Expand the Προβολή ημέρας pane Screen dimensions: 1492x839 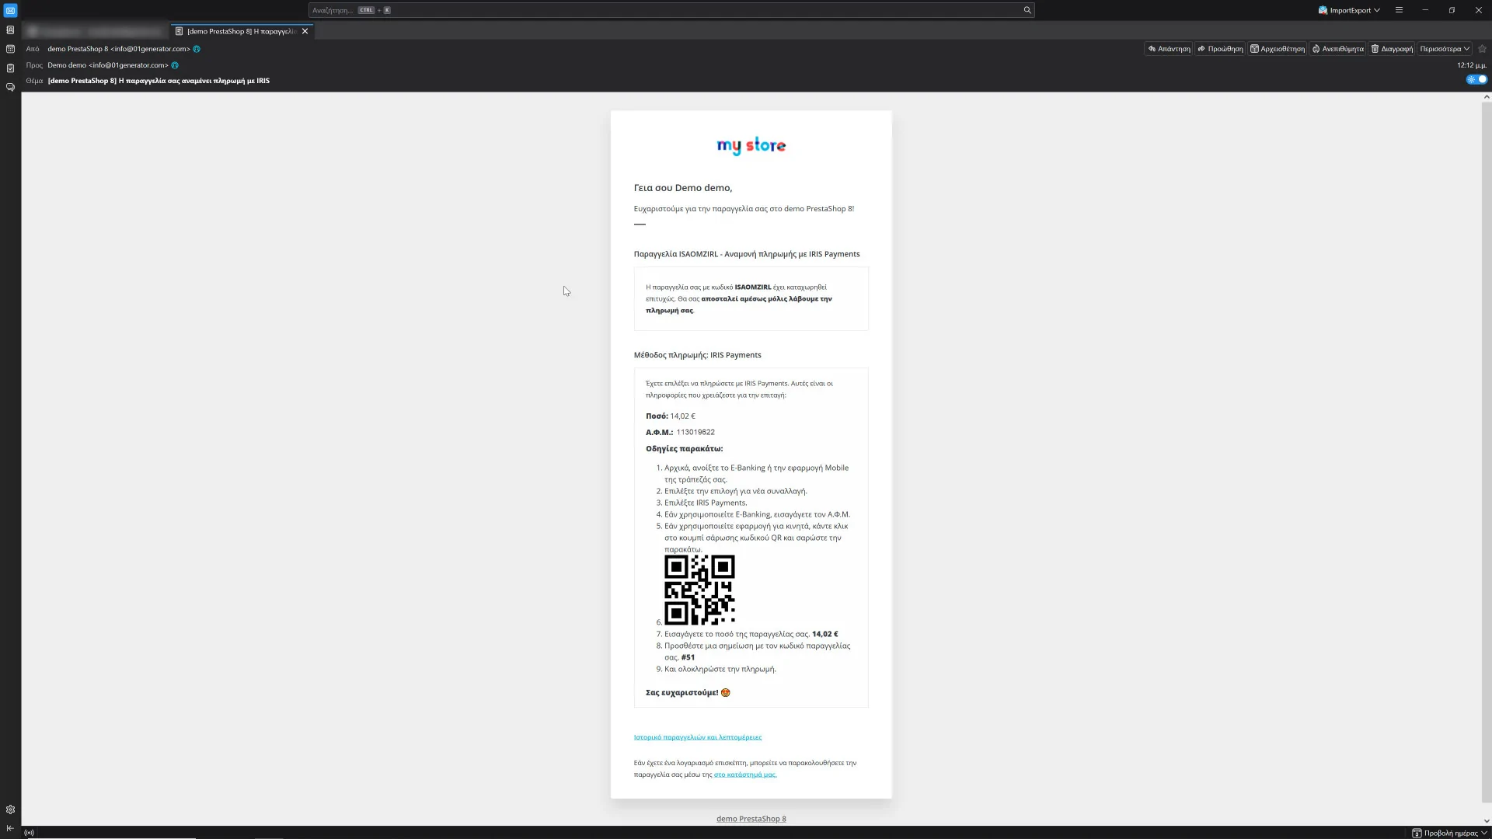pos(1449,833)
